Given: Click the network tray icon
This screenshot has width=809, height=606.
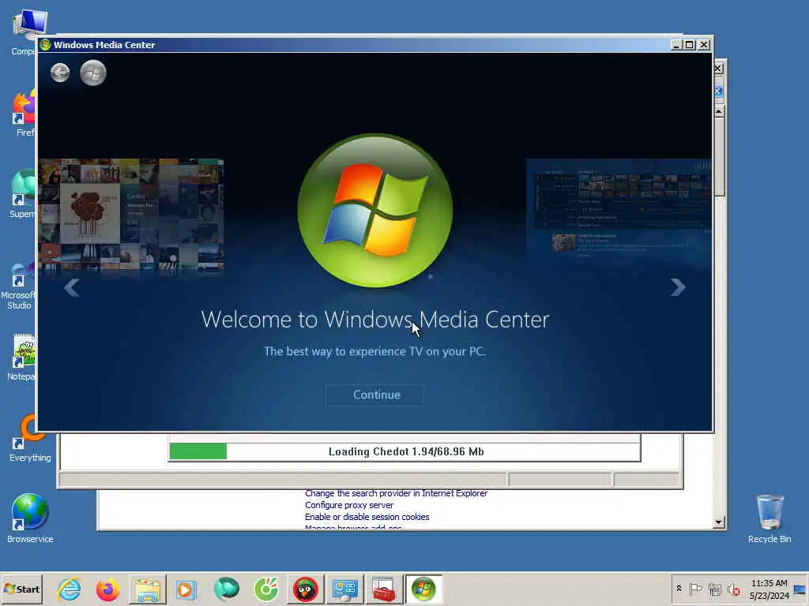Looking at the screenshot, I should [x=714, y=589].
